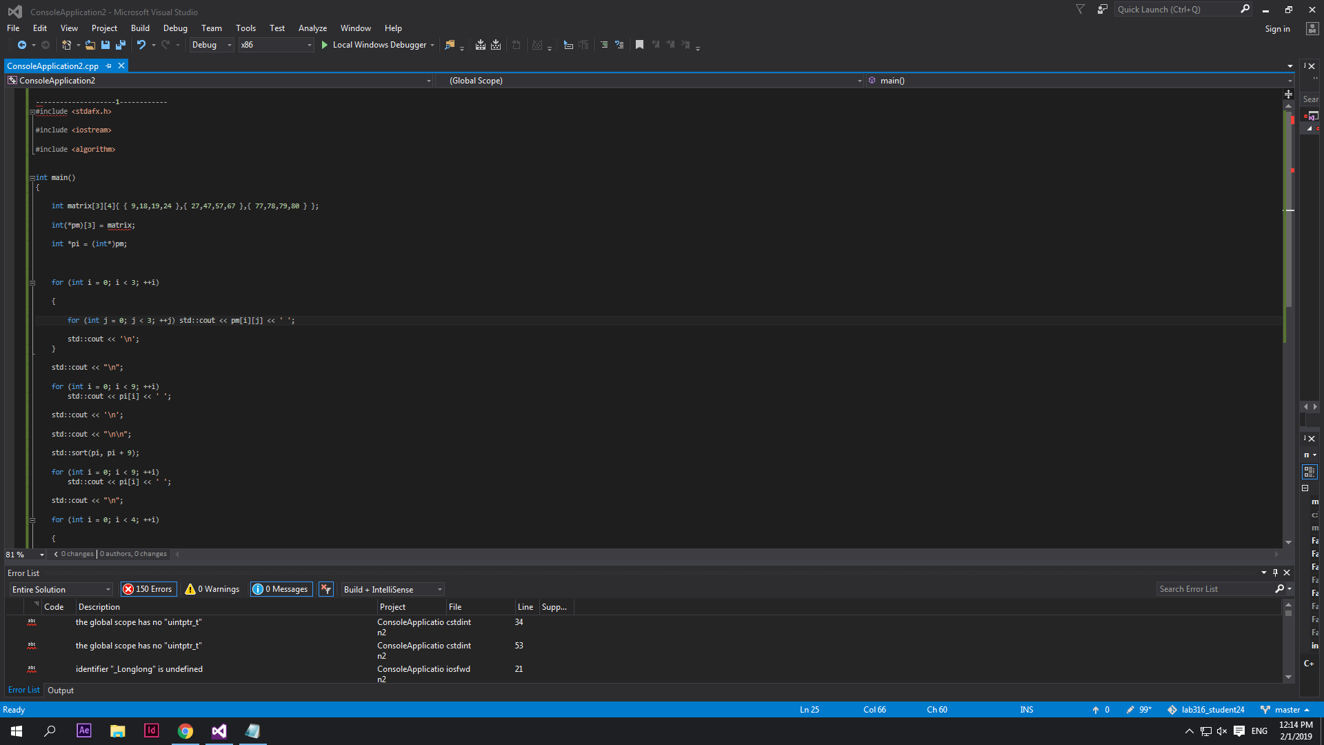Viewport: 1324px width, 745px height.
Task: Open the Analyze menu
Action: click(312, 28)
